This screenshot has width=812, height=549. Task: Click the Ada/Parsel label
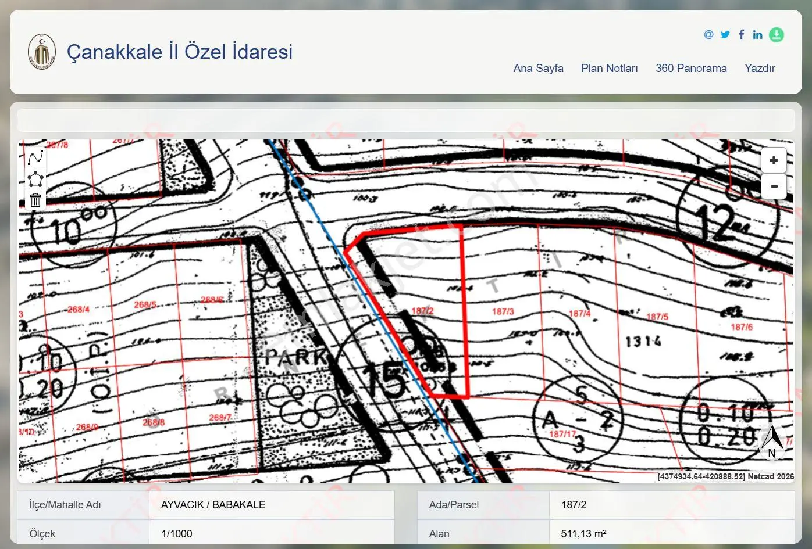click(x=454, y=504)
